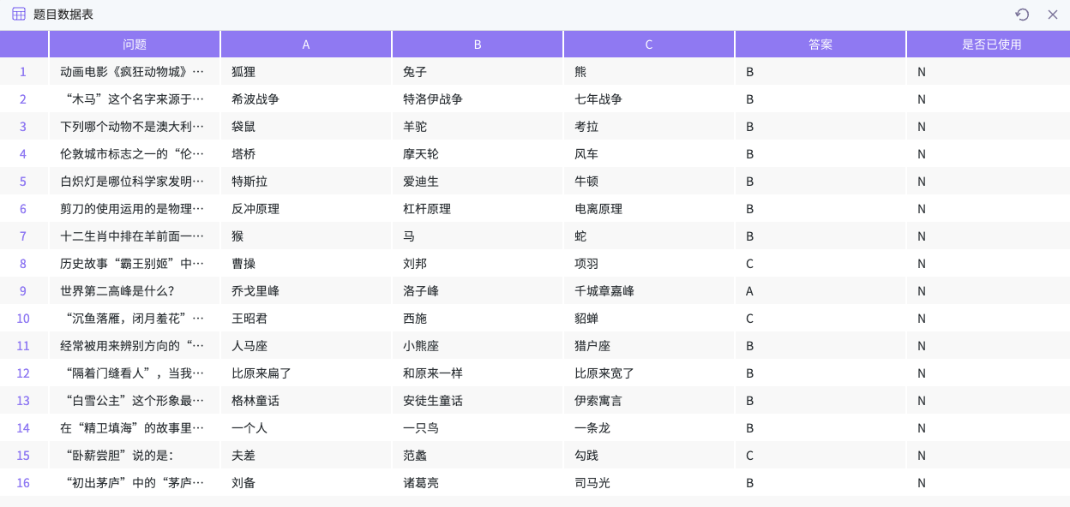Click the cell 乔戈里峰

(x=306, y=291)
